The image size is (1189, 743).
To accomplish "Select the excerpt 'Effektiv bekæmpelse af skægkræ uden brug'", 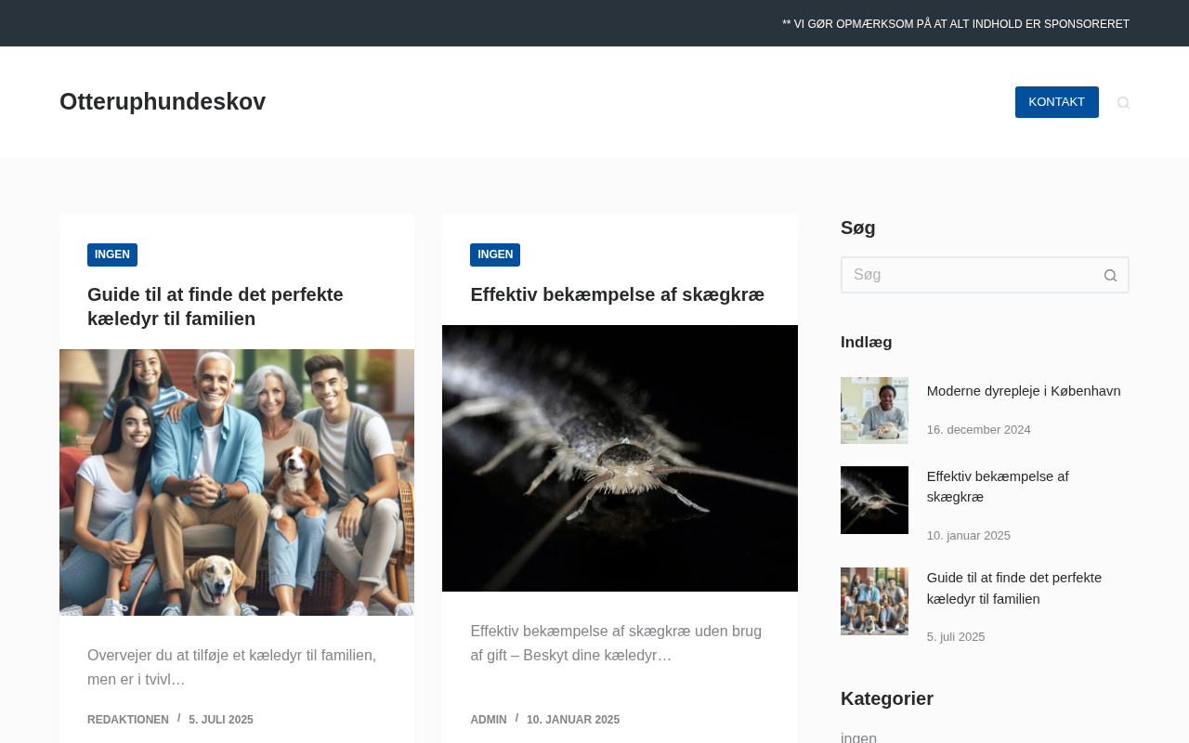I will point(616,644).
